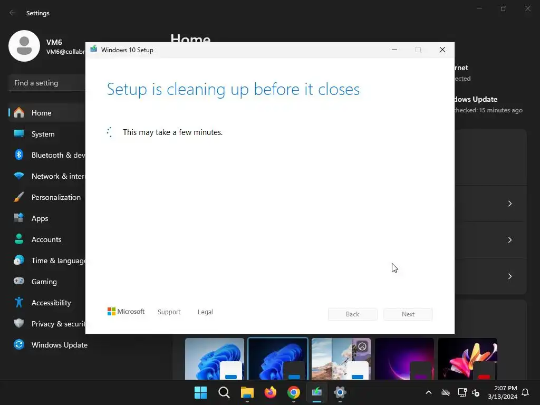The width and height of the screenshot is (540, 405).
Task: Launch Google Chrome from the taskbar
Action: pos(293,392)
